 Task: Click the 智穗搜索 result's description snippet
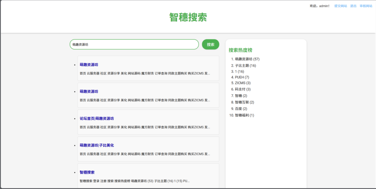tap(134, 181)
